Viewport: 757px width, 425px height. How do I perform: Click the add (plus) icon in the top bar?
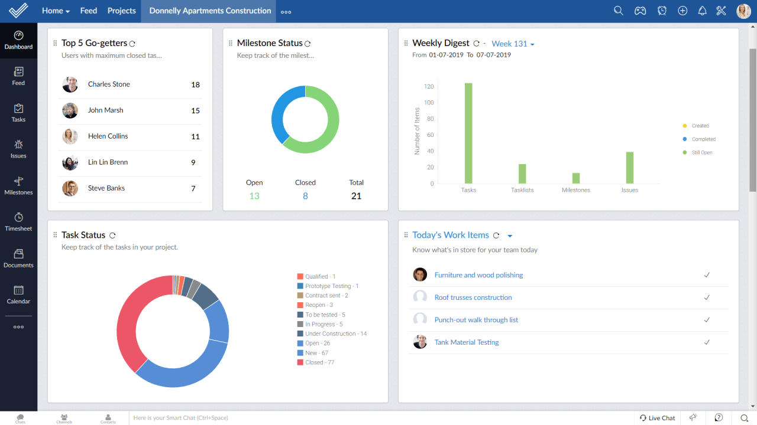point(682,10)
